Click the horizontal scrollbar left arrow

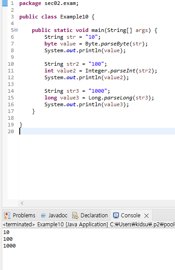(22, 203)
